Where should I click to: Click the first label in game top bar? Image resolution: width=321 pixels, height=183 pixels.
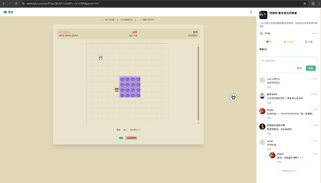(108, 20)
